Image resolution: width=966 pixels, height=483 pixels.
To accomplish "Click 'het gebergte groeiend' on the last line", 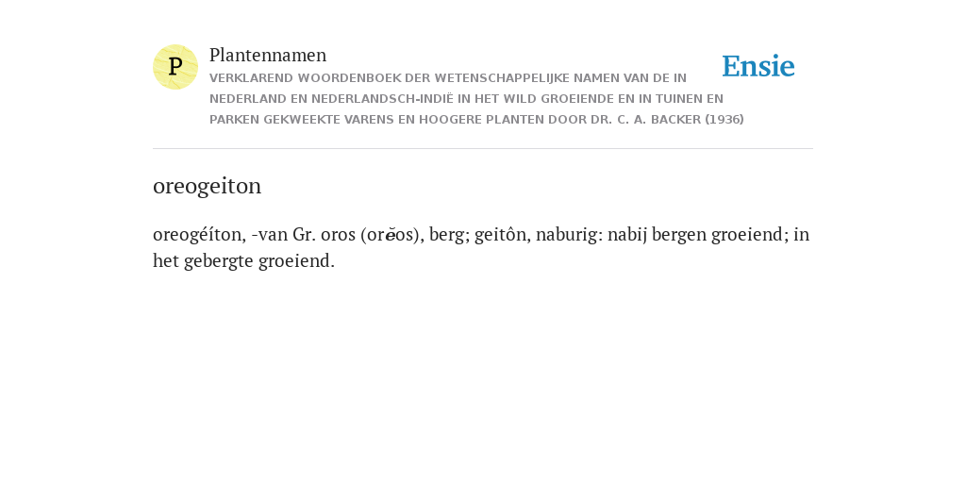I will point(244,261).
